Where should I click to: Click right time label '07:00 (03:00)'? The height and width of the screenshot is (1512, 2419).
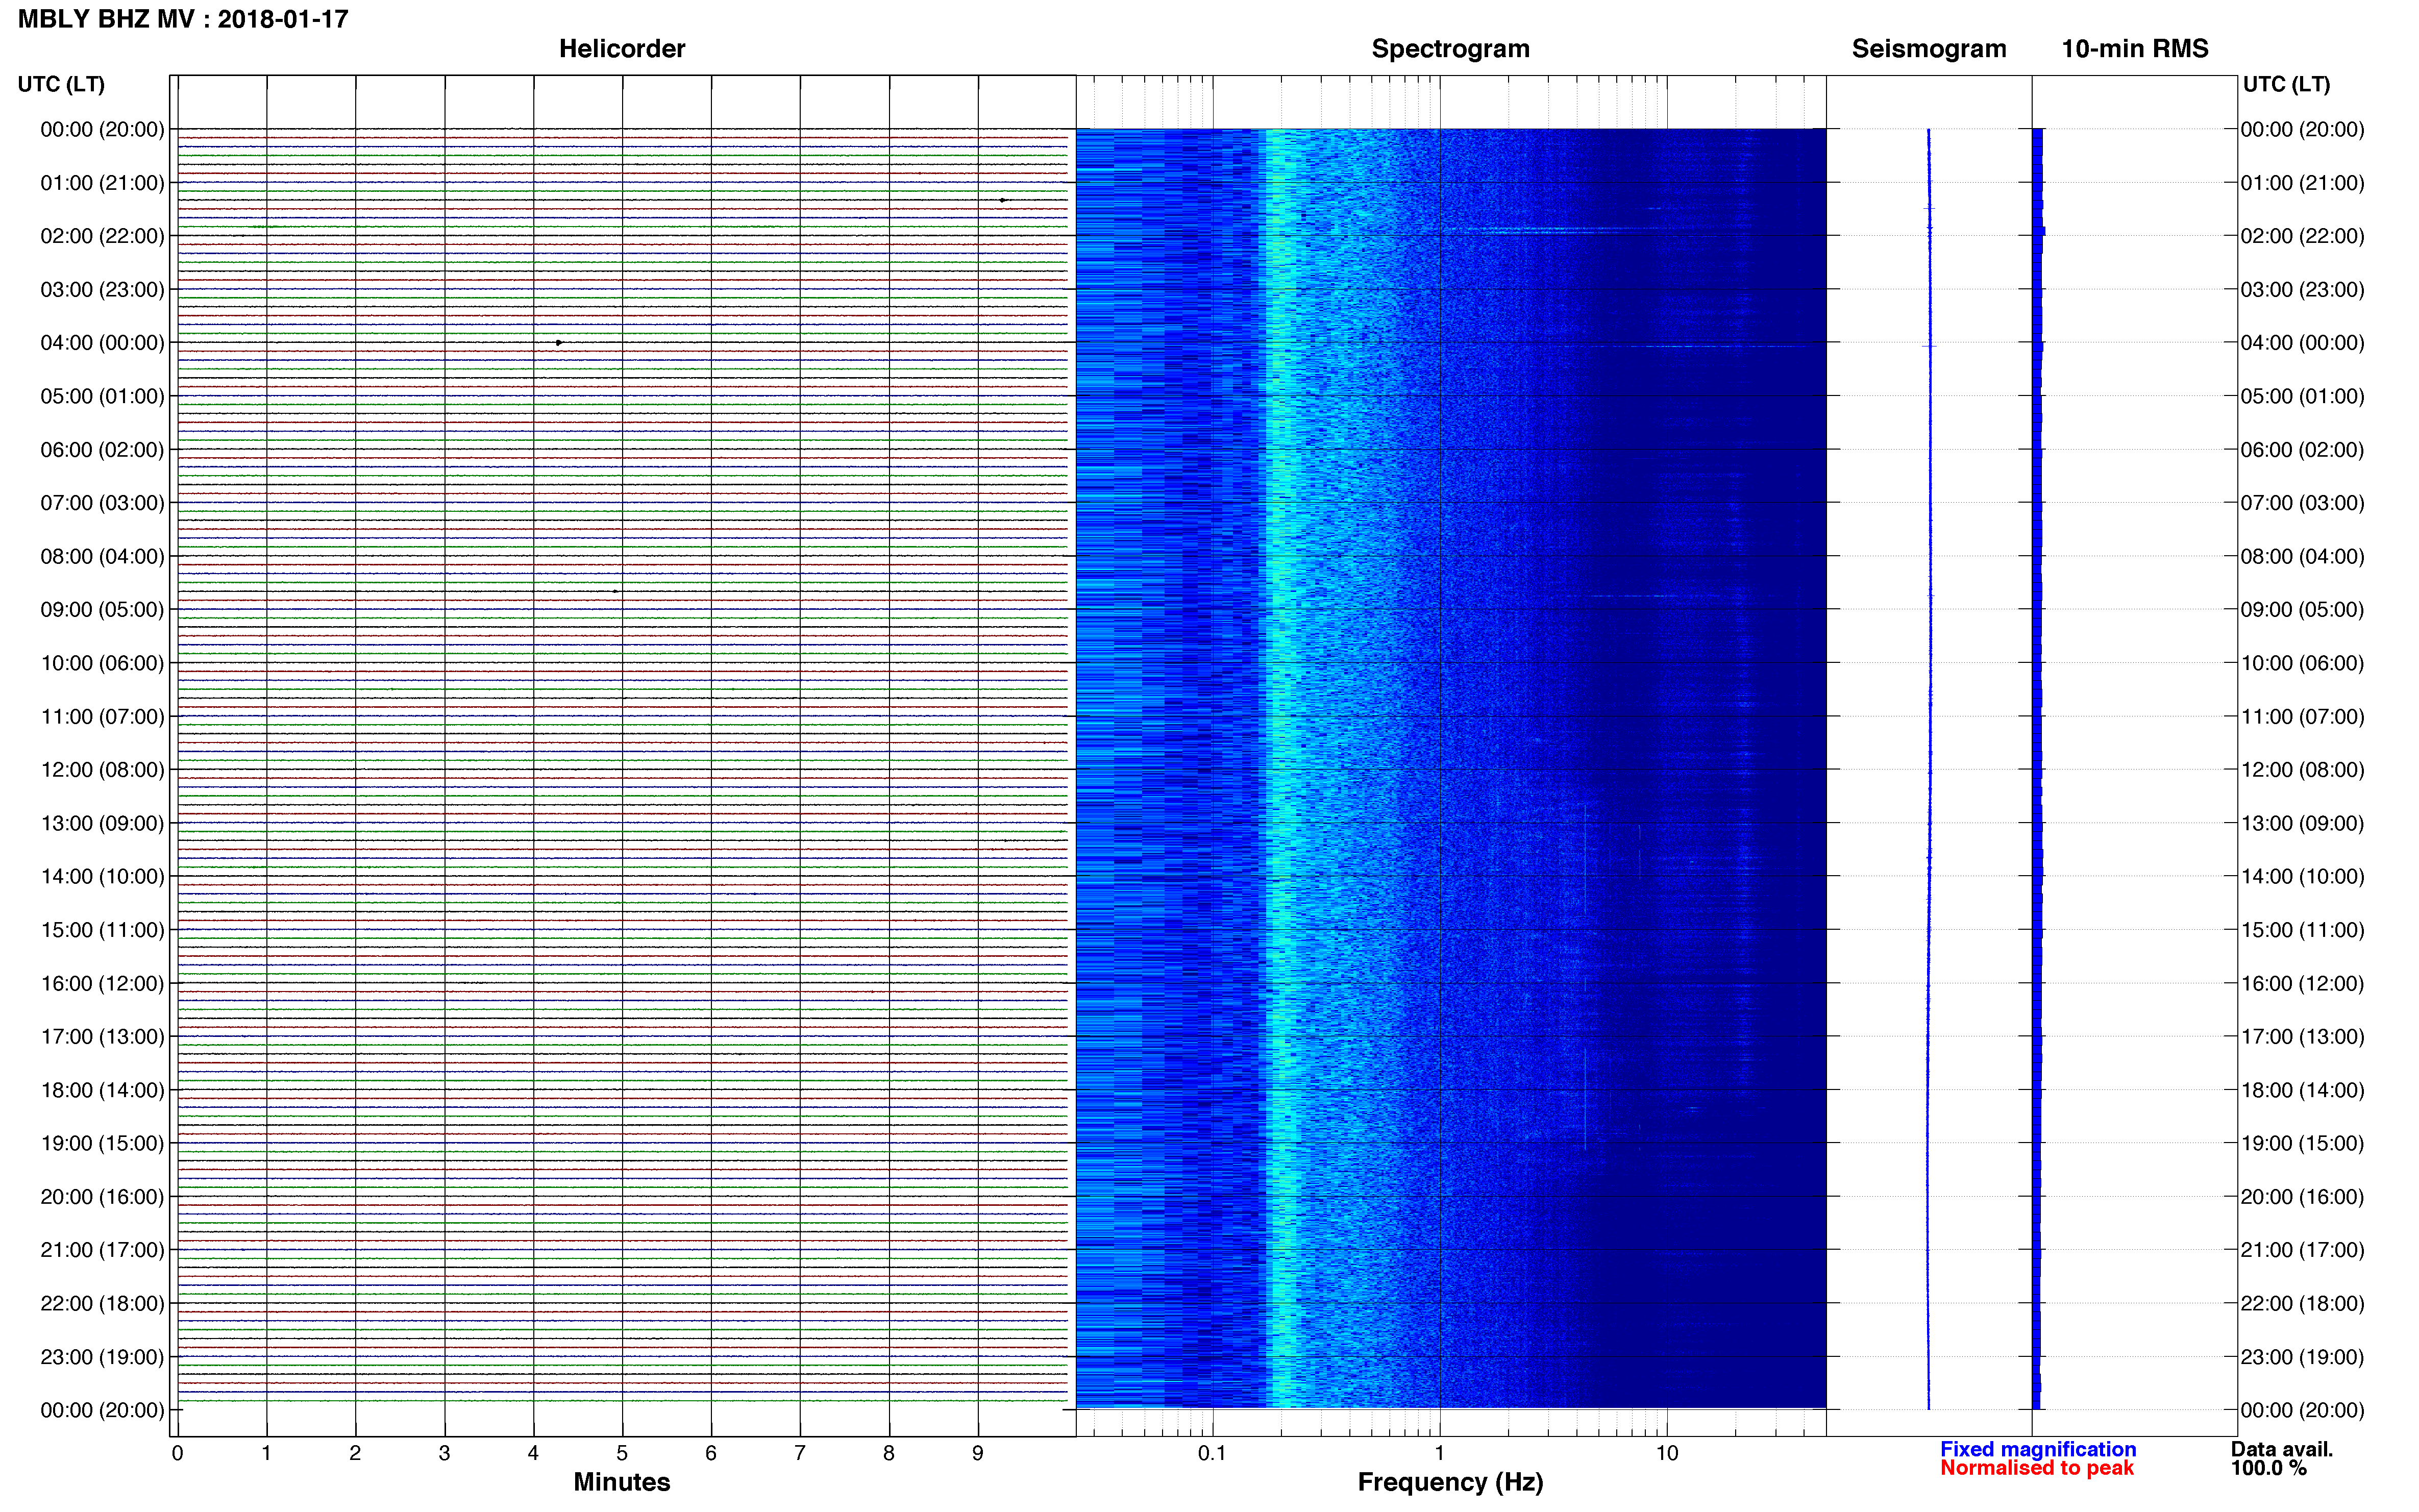[x=2302, y=503]
